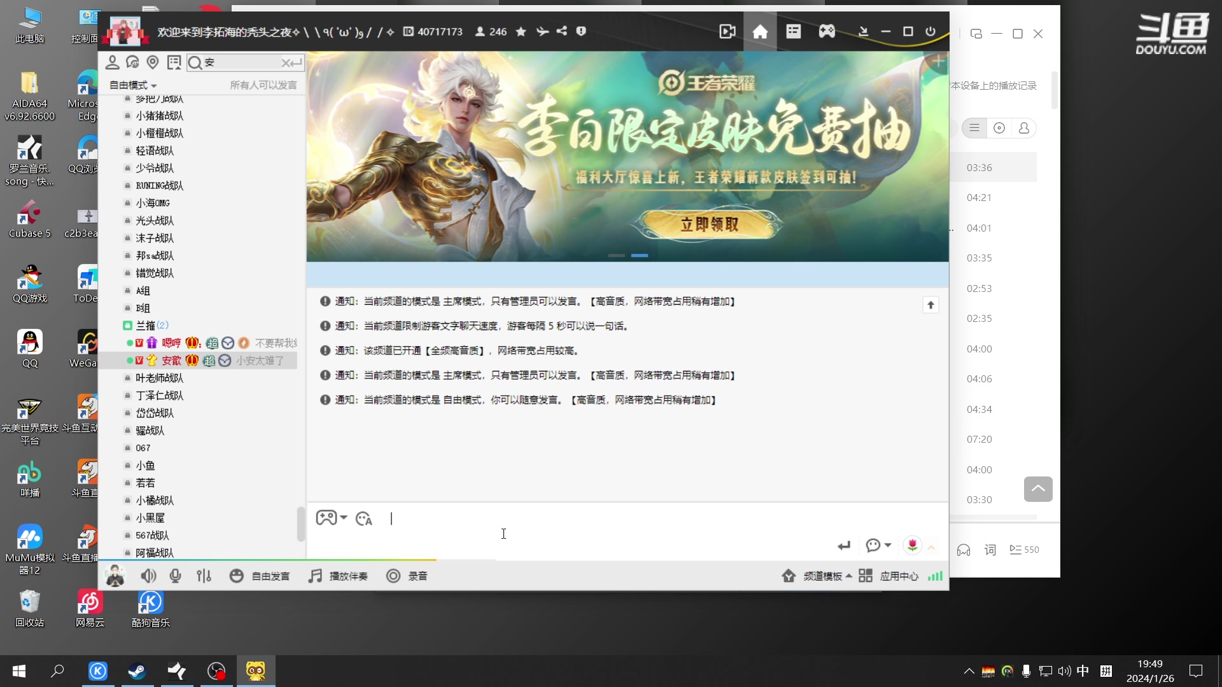Start the 录音 recording function
Image resolution: width=1222 pixels, height=687 pixels.
coord(407,576)
